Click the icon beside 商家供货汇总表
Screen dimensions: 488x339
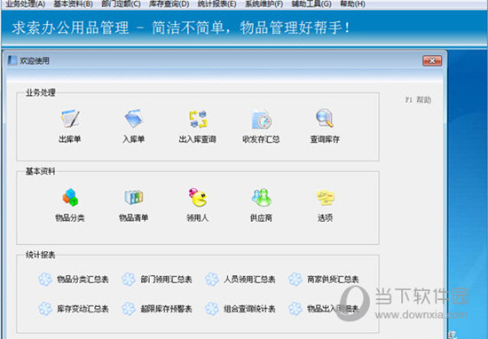pos(295,280)
